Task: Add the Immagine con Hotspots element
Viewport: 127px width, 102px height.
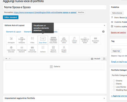Action: pos(22,40)
